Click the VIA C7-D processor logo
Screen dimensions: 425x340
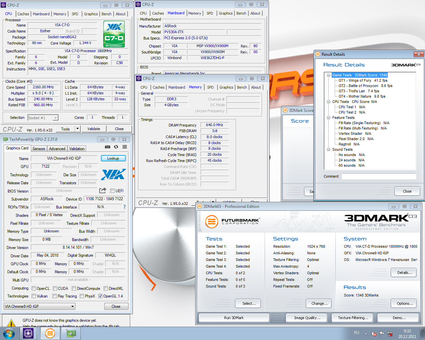coord(114,34)
